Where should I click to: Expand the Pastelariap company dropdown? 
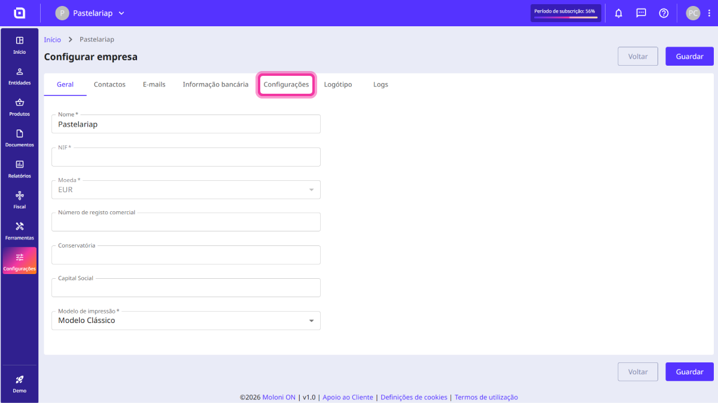tap(90, 13)
